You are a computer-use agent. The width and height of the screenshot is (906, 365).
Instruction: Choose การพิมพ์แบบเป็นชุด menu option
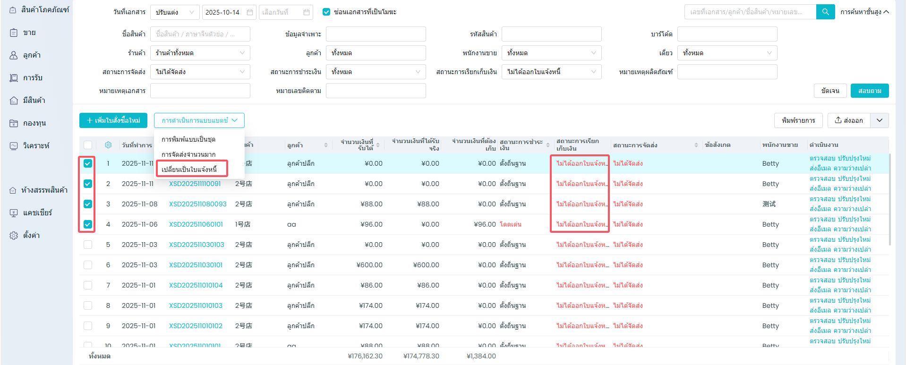pos(188,139)
